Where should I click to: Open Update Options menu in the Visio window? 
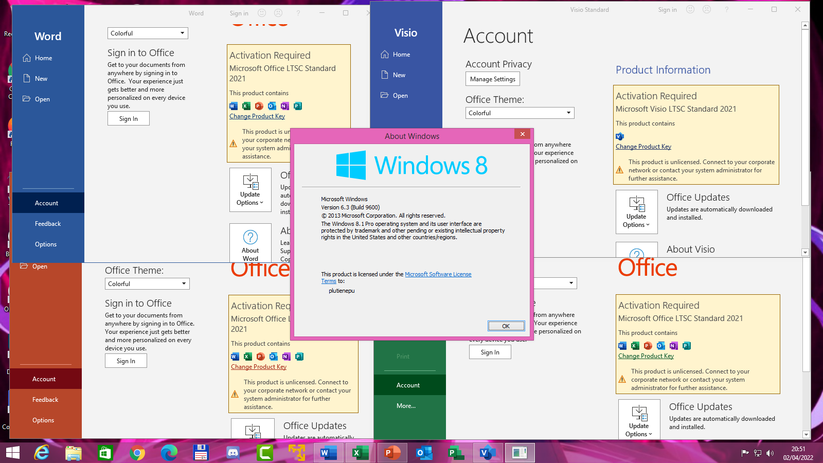click(636, 212)
